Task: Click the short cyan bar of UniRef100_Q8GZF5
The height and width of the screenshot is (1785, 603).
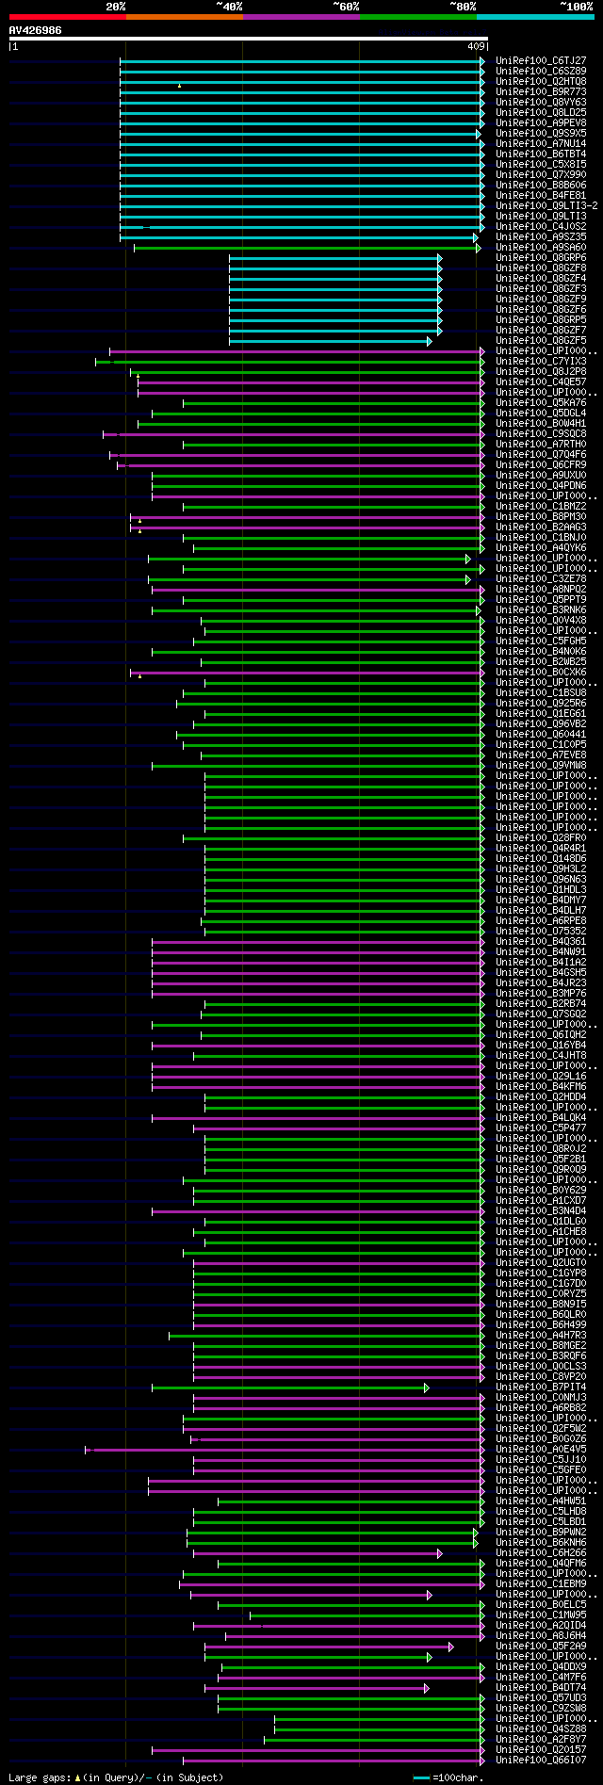Action: 330,341
